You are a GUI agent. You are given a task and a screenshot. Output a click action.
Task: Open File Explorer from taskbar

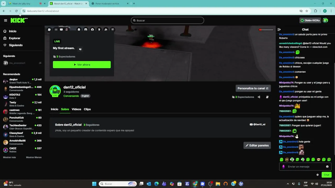pyautogui.click(x=218, y=184)
